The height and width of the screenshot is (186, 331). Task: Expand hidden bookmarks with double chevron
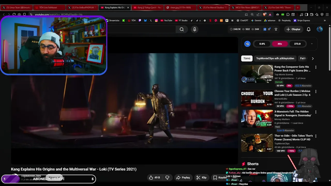coord(325,20)
